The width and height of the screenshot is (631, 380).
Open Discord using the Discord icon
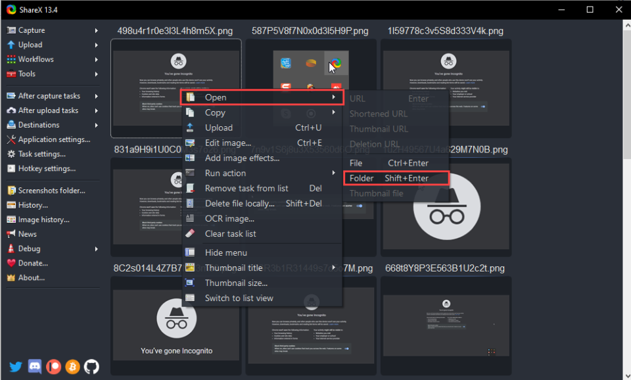(x=34, y=366)
